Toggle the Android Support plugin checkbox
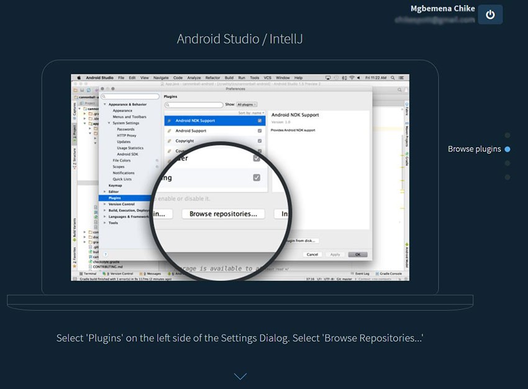The image size is (528, 389). pos(260,131)
